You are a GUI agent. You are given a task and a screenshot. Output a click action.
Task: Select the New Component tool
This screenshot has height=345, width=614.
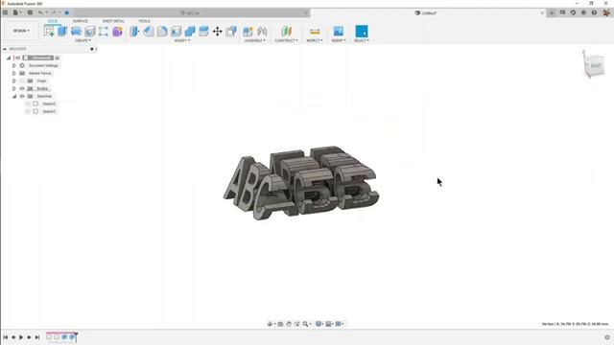click(x=248, y=32)
